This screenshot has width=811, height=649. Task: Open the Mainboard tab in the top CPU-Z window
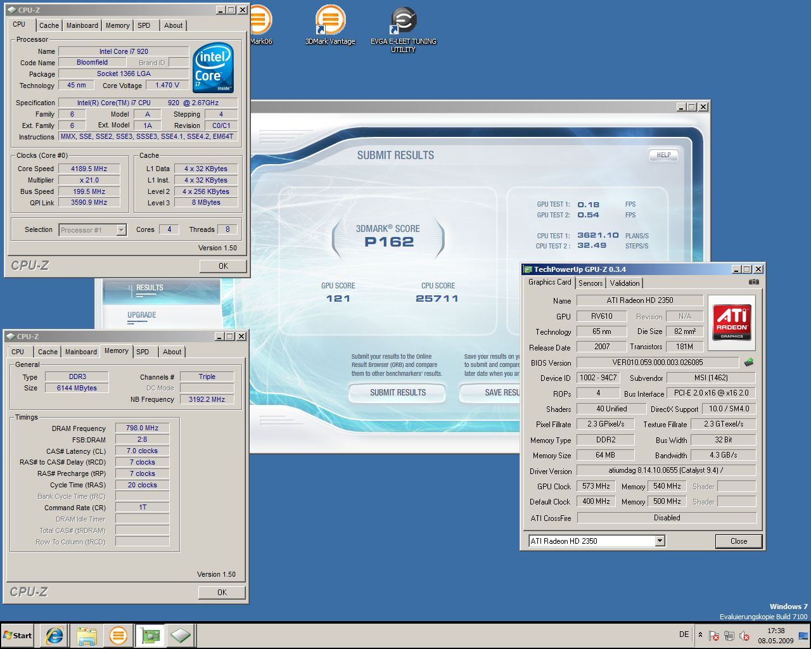point(82,25)
